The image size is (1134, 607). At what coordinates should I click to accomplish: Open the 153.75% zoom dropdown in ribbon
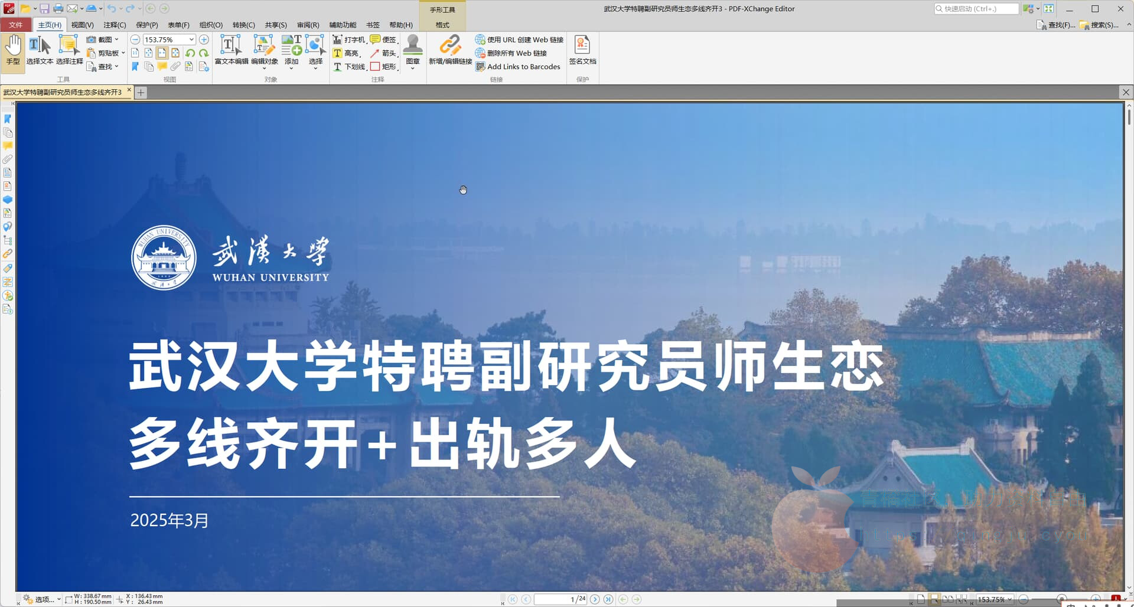(x=191, y=40)
